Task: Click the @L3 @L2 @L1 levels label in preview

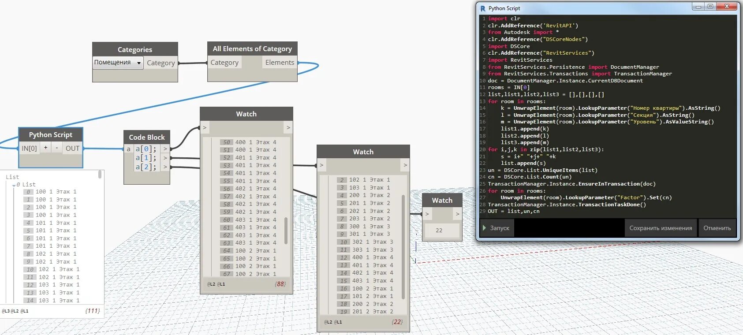Action: point(15,311)
